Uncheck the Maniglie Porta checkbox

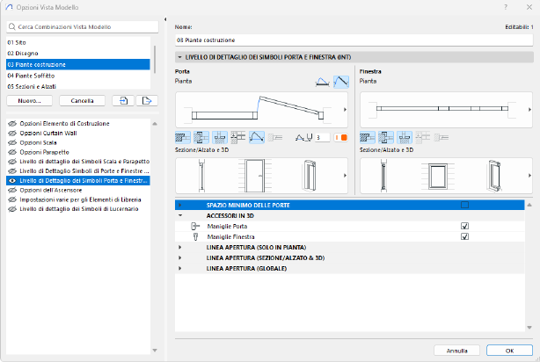click(x=464, y=227)
